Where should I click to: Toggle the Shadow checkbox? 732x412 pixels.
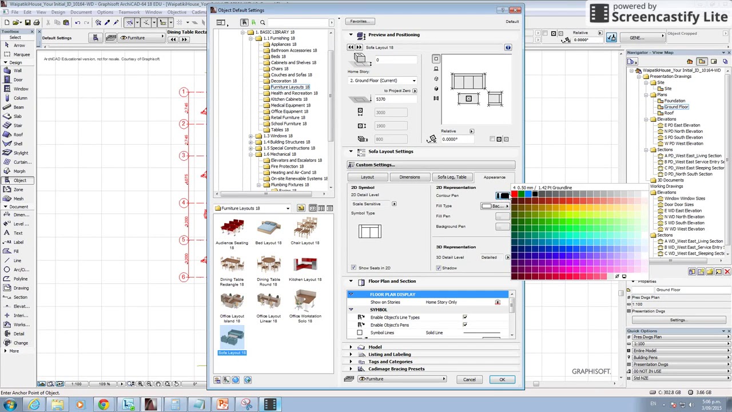439,268
